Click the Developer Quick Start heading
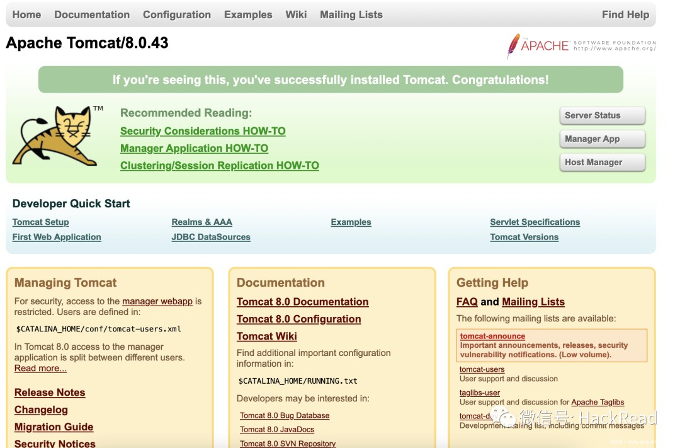This screenshot has height=448, width=680. (x=71, y=204)
